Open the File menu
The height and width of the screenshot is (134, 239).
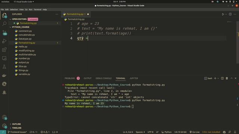tap(2, 9)
